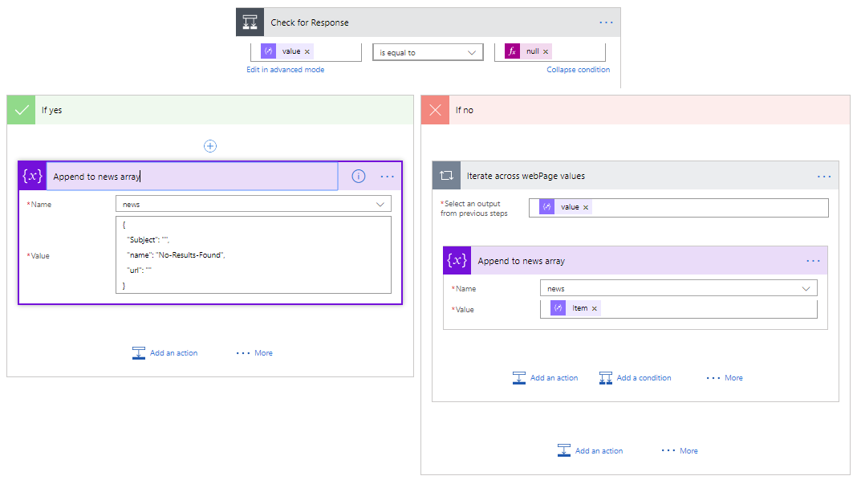Click the info icon on Append to news array
Image resolution: width=857 pixels, height=480 pixels.
(359, 177)
